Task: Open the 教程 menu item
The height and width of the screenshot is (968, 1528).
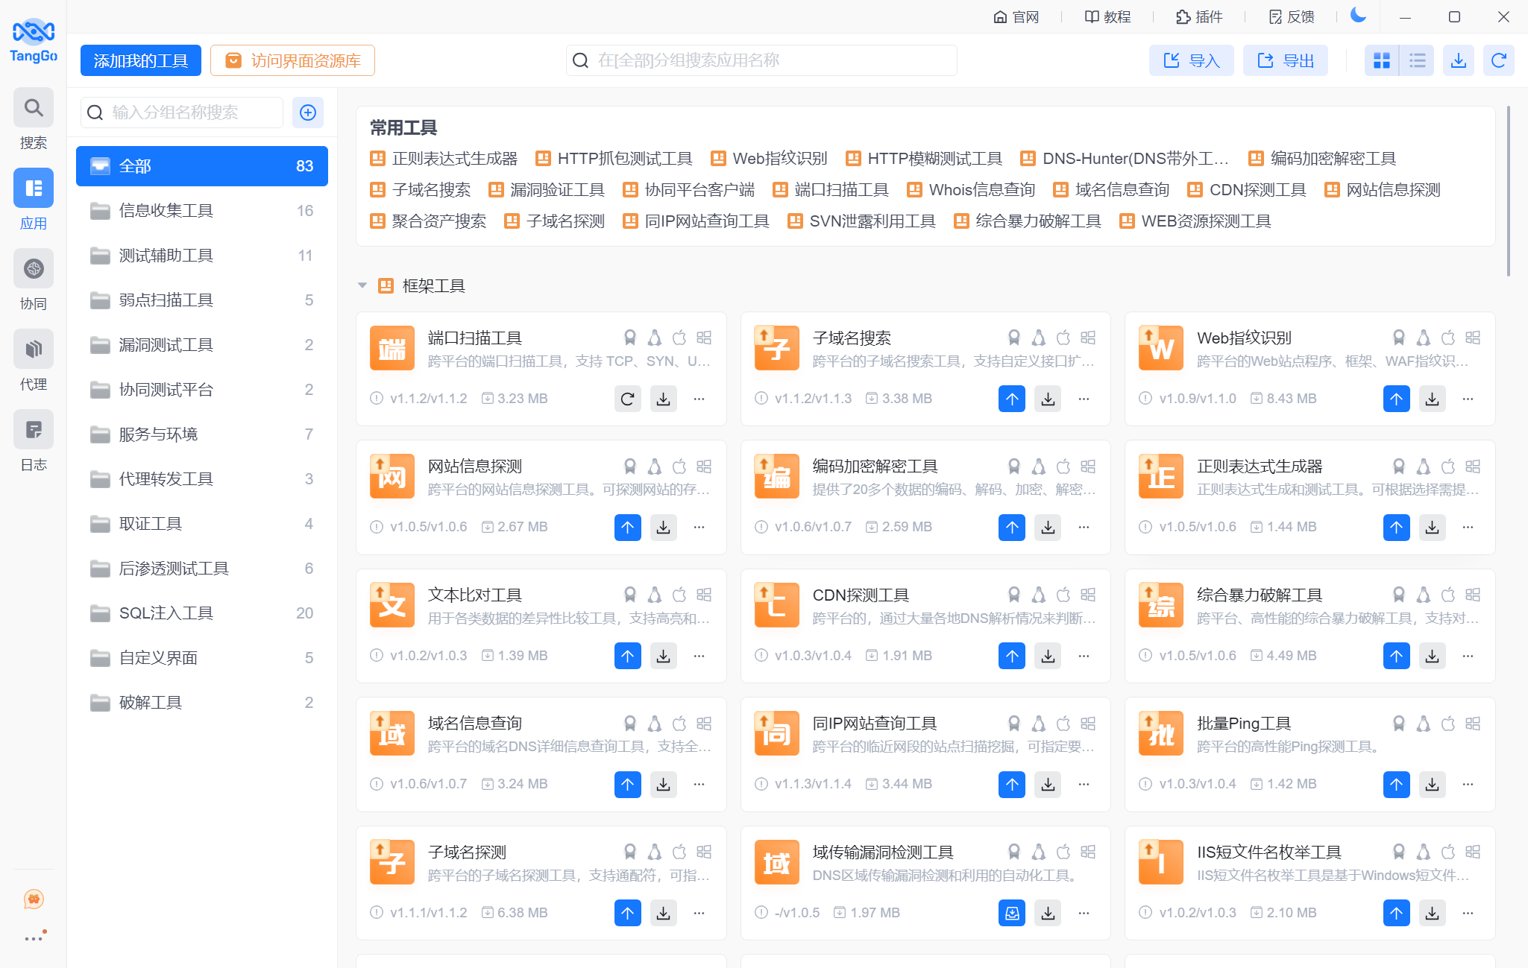Action: pos(1107,16)
